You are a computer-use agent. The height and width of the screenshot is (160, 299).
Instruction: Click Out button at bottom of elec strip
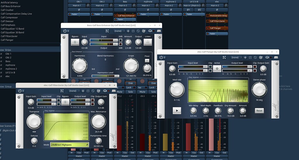click(225, 153)
